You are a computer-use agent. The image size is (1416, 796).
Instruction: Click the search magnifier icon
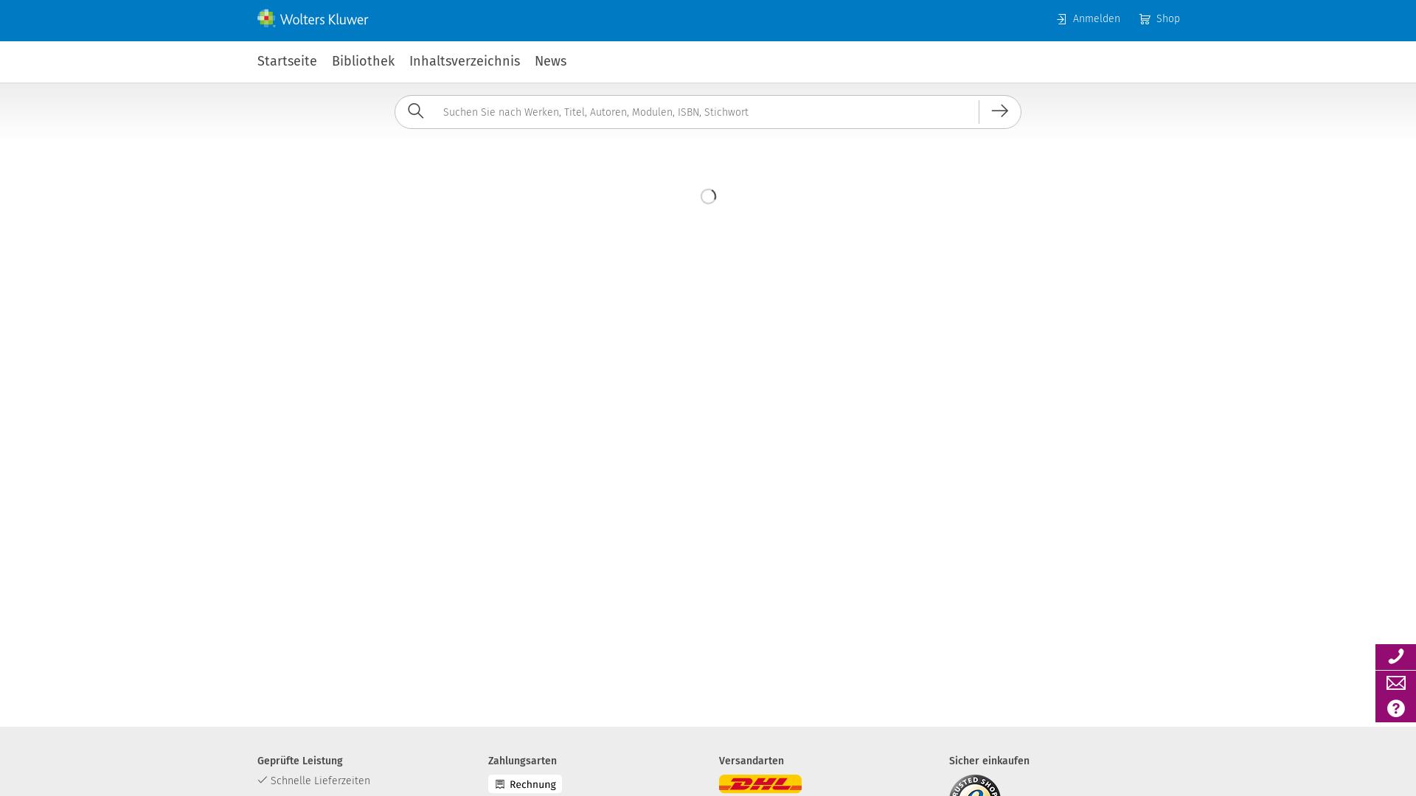click(x=416, y=111)
